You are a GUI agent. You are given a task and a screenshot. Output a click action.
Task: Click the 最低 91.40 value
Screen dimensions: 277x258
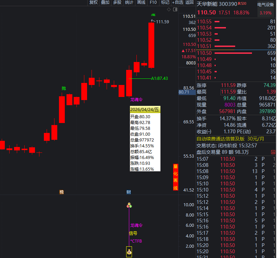point(229,98)
